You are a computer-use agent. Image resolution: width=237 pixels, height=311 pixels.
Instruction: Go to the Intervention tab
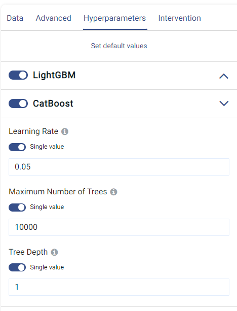180,18
